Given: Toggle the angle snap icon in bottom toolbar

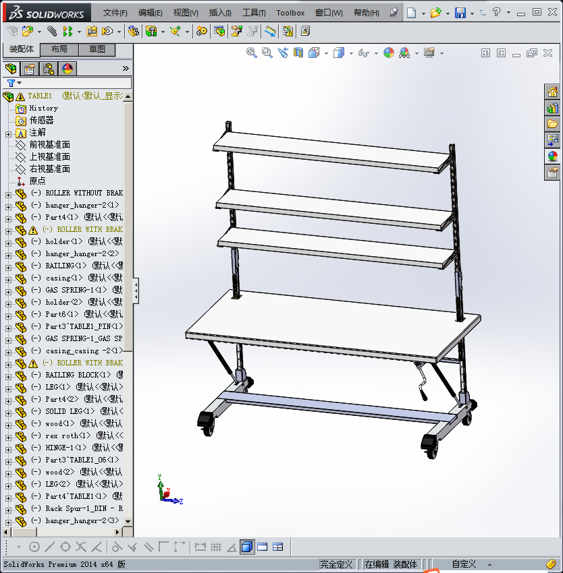Looking at the screenshot, I should tap(232, 547).
